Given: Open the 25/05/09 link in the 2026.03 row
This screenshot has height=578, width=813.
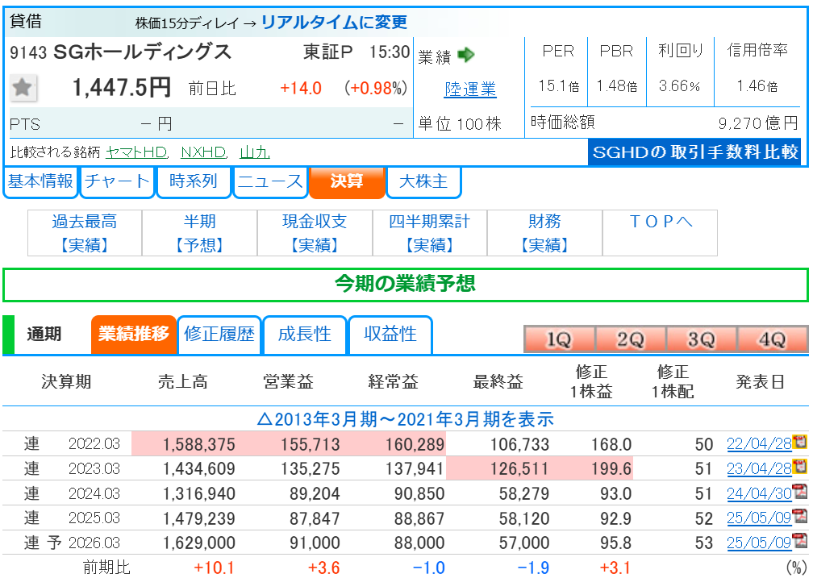Looking at the screenshot, I should (759, 543).
